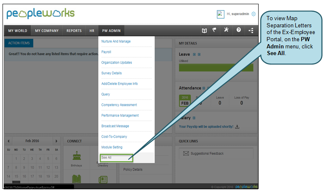Screen dimensions: 324x191
Task: Select date 10 in the Feb 2016 calendar
Action: pos(32,167)
